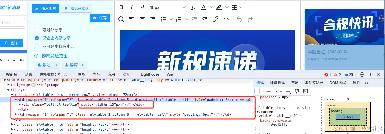Click the 保存 button
Image resolution: width=385 pixels, height=134 pixels.
[x=100, y=18]
